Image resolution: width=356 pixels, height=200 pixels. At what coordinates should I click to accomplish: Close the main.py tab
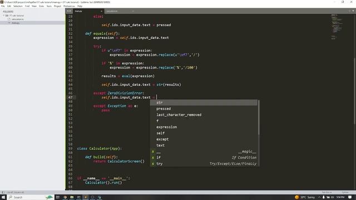[101, 11]
